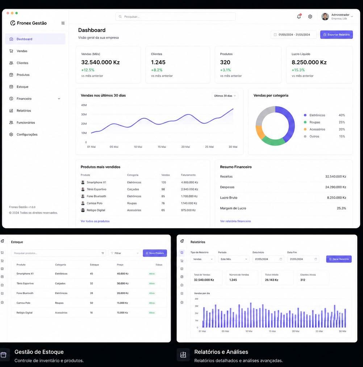The height and width of the screenshot is (367, 363).
Task: Click the Exportar Relatório button
Action: [336, 34]
